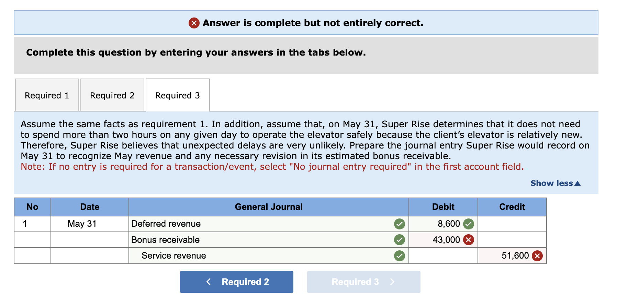Collapse the instructions with Show less

[556, 183]
